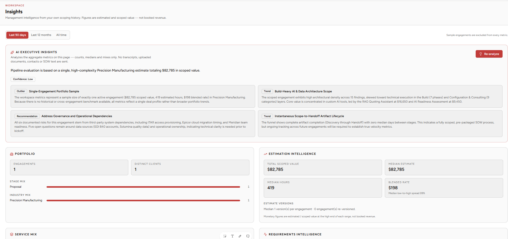The width and height of the screenshot is (508, 239).
Task: Click the Proposal stage mix bar
Action: (143, 187)
